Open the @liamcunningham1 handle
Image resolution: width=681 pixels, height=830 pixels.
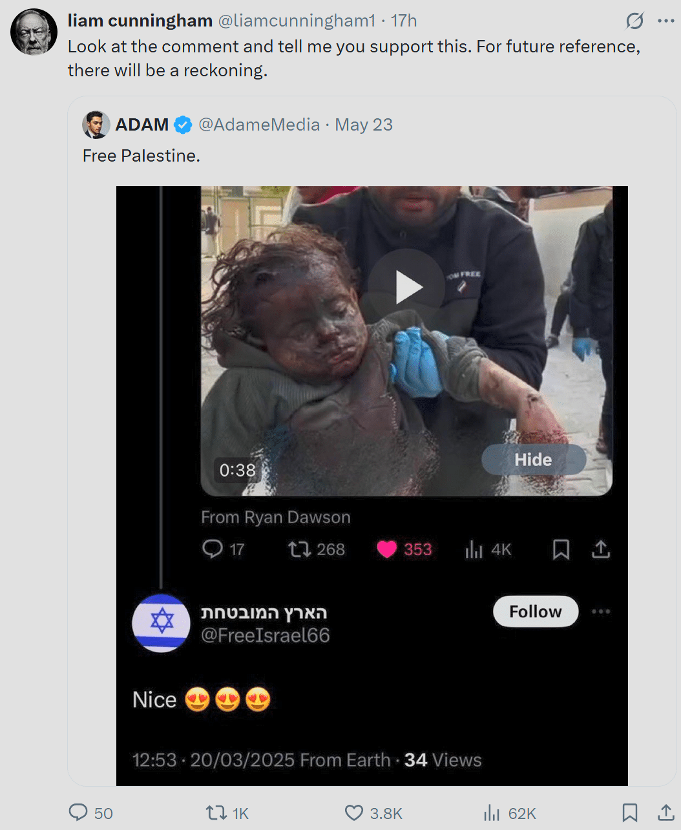297,21
